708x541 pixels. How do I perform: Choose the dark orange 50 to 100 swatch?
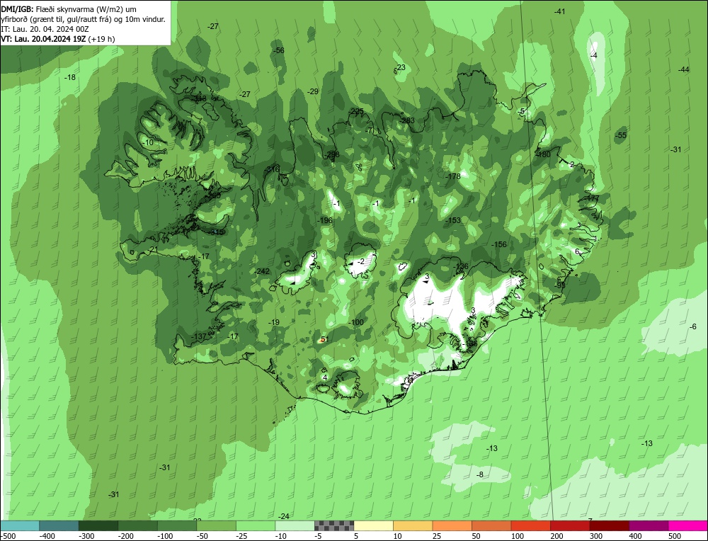pyautogui.click(x=491, y=526)
